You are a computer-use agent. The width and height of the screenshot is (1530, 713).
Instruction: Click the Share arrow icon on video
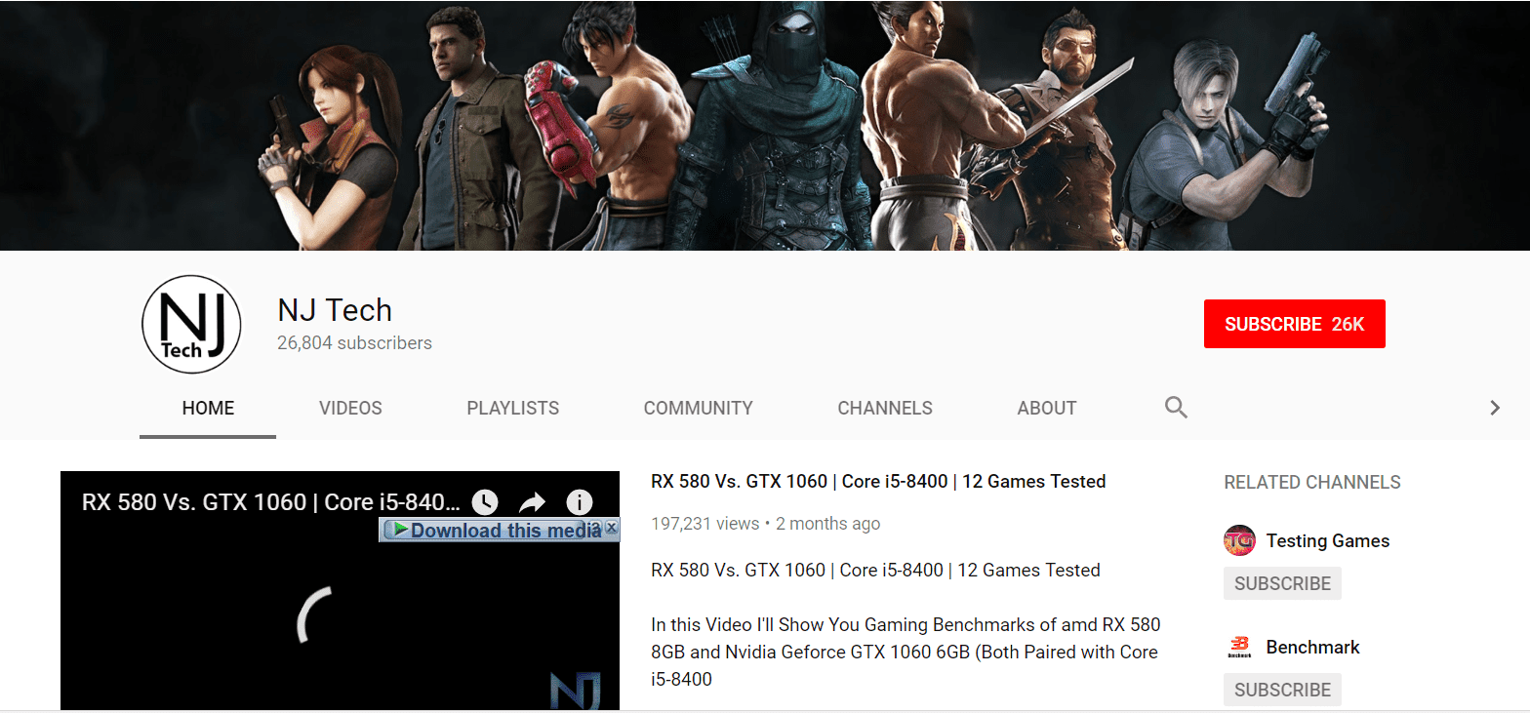[x=532, y=502]
